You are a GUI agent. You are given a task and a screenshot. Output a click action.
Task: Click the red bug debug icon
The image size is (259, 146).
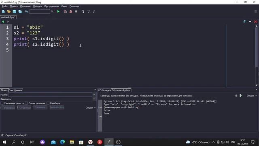[x=71, y=11]
